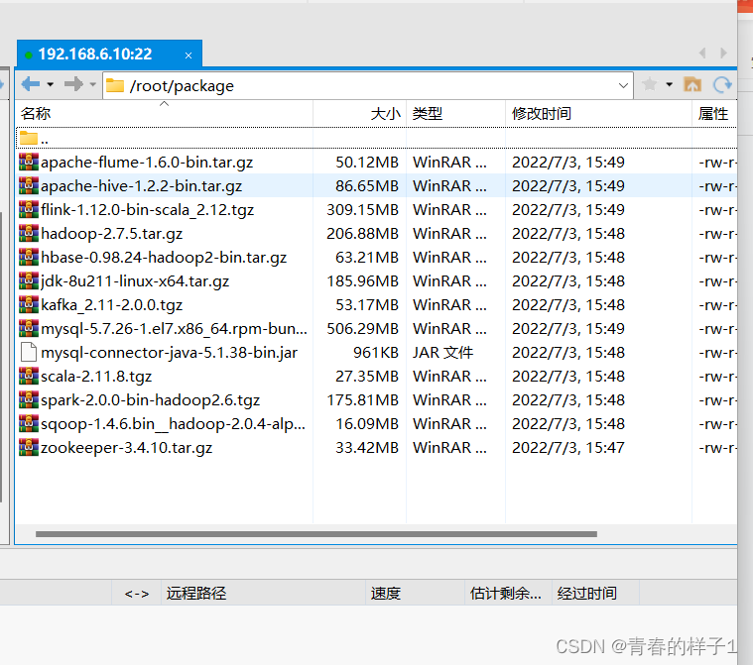Viewport: 753px width, 665px height.
Task: Click the mysql-connector-java jar file icon
Action: click(29, 352)
